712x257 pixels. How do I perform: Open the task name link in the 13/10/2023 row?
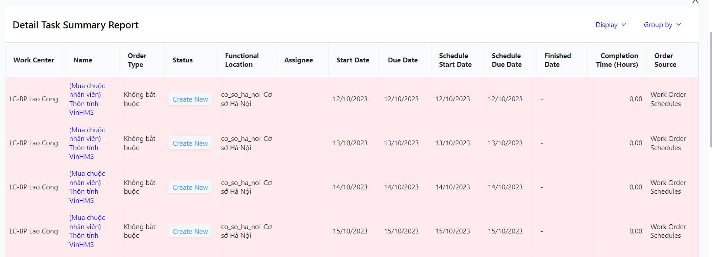pyautogui.click(x=87, y=143)
